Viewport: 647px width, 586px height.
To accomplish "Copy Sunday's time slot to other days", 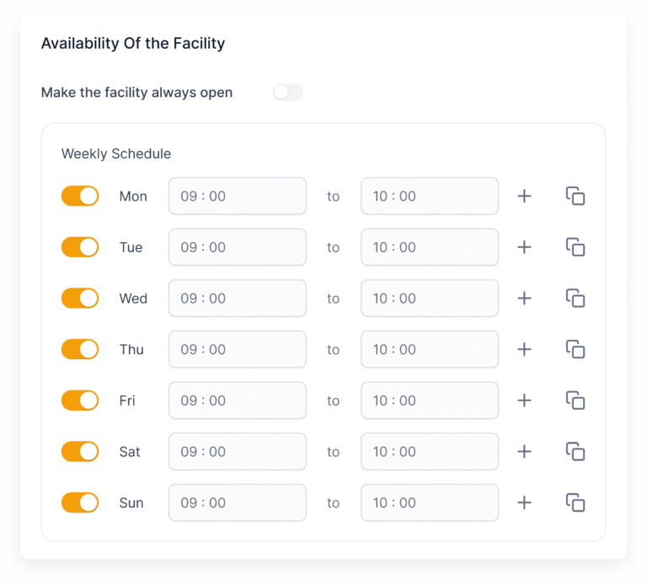I will pyautogui.click(x=575, y=503).
